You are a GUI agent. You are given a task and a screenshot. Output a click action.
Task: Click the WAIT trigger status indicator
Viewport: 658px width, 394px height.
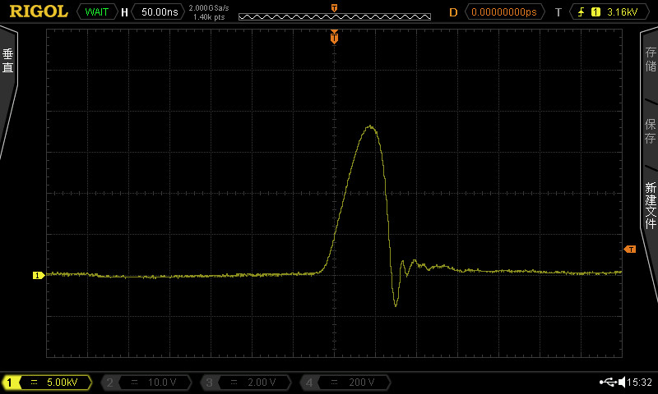96,12
